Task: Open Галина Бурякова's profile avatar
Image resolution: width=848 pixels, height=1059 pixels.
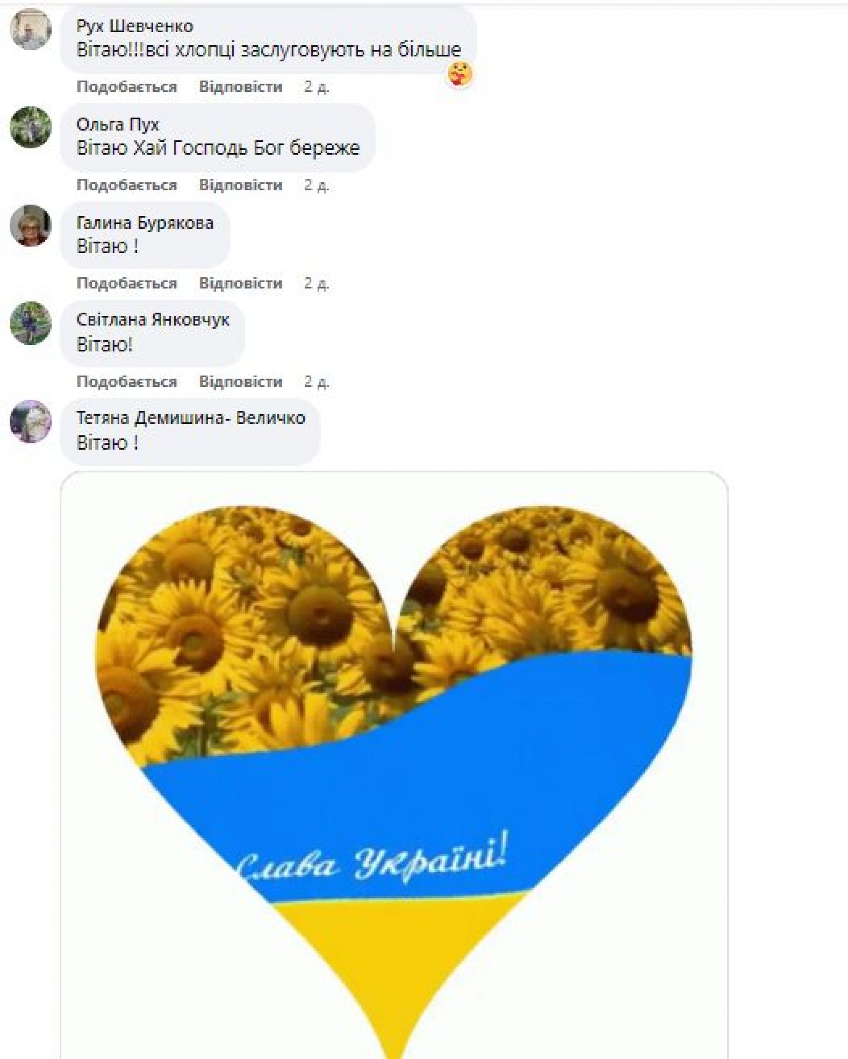Action: coord(30,226)
